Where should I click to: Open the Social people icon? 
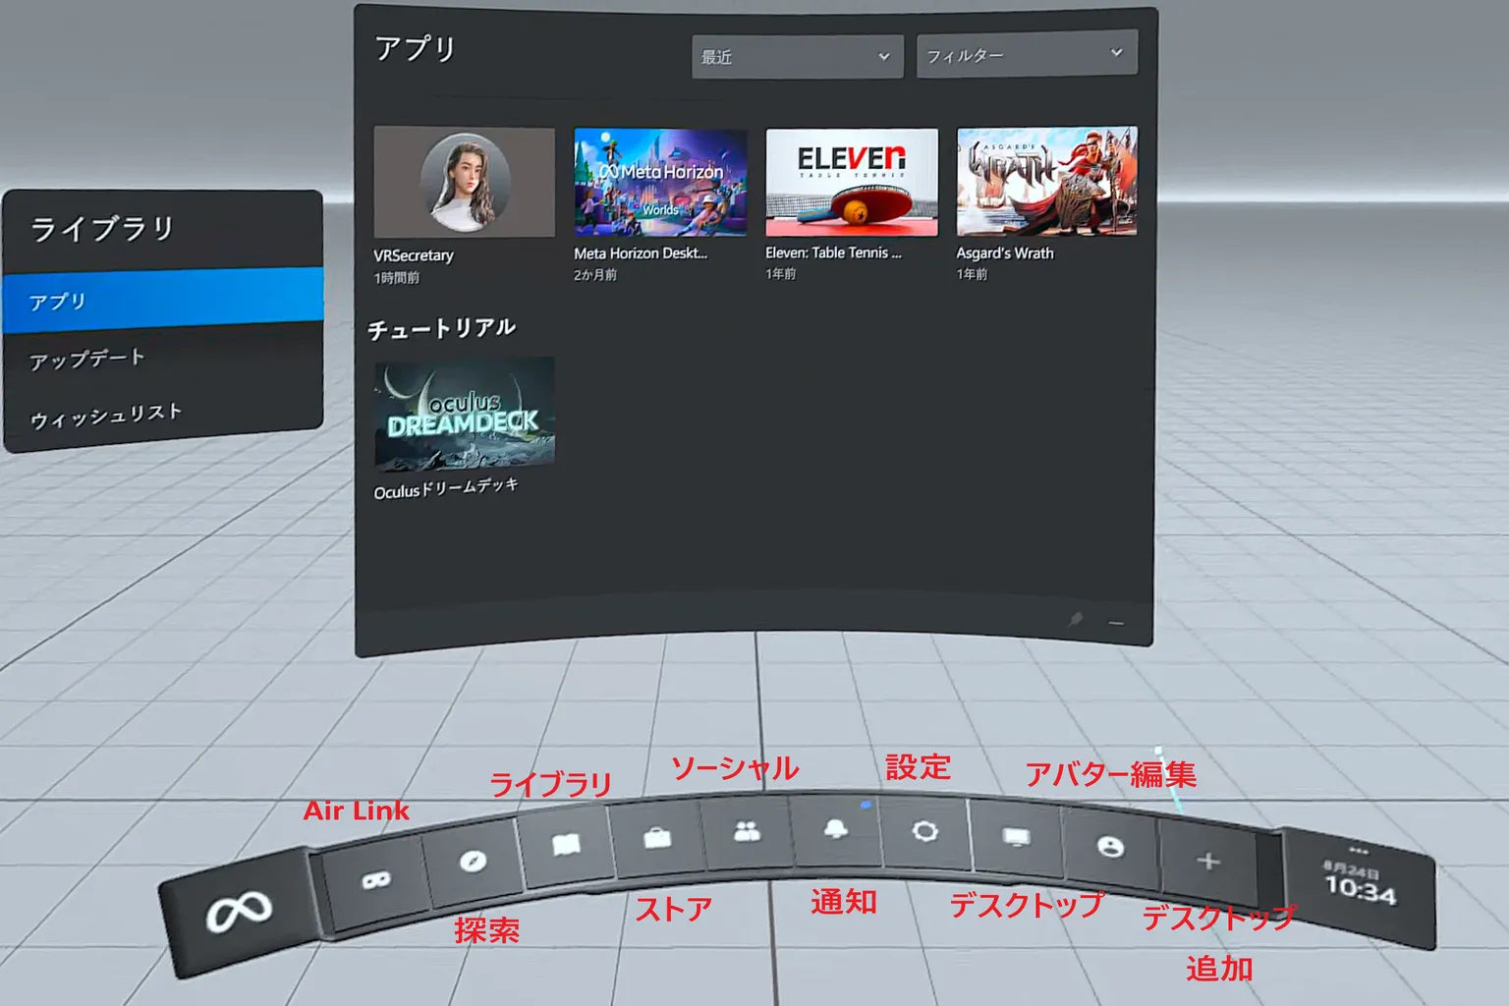pos(747,831)
